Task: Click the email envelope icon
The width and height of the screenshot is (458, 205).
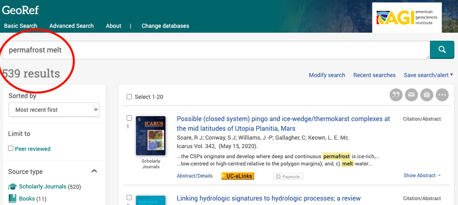Action: pyautogui.click(x=411, y=95)
